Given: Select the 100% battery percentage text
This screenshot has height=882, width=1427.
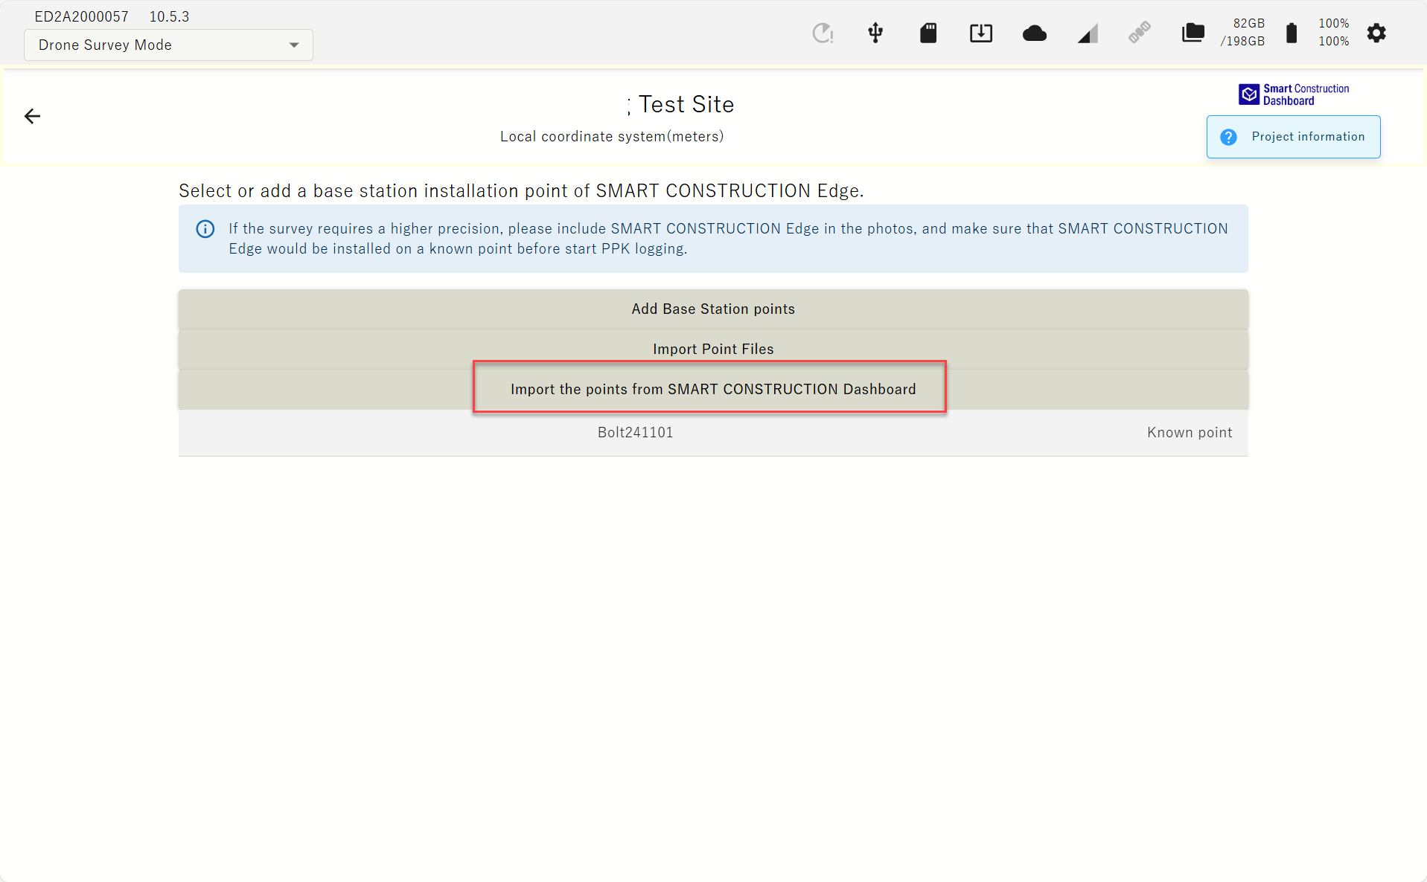Looking at the screenshot, I should click(x=1333, y=33).
